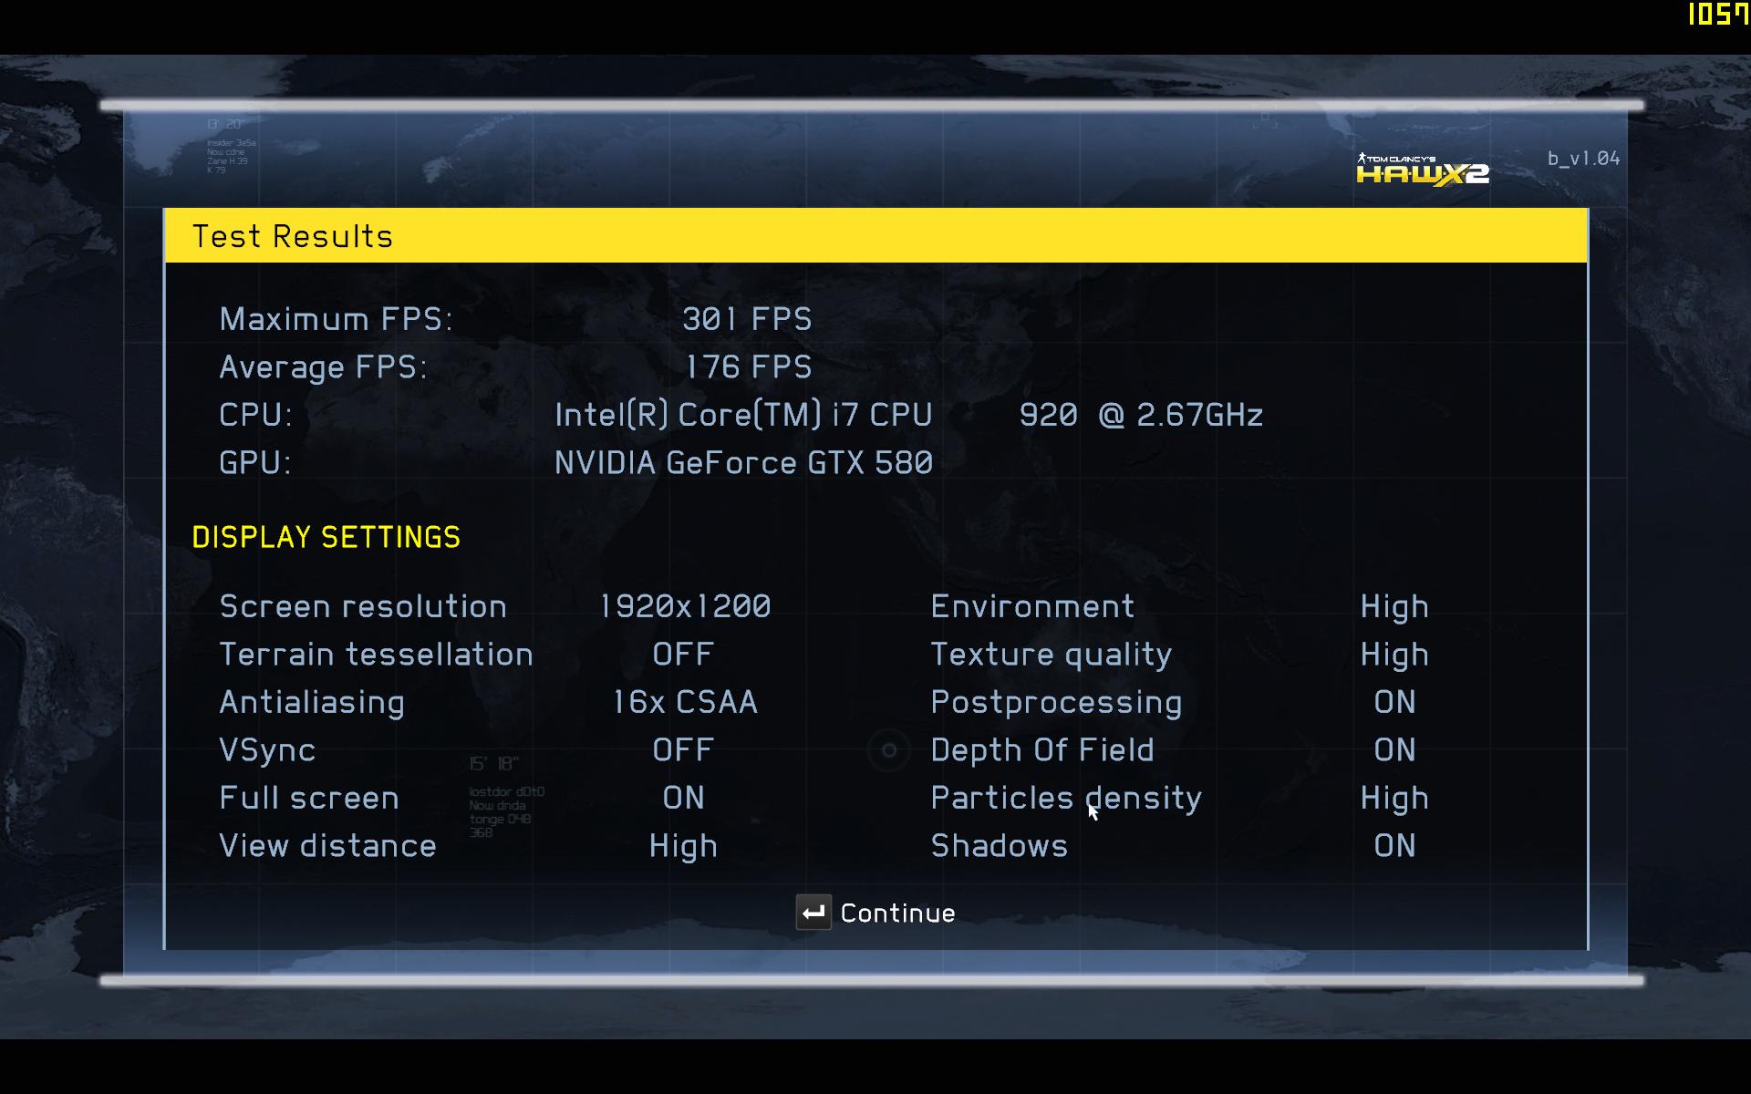Click the Maximum FPS label
The image size is (1751, 1094).
click(336, 318)
